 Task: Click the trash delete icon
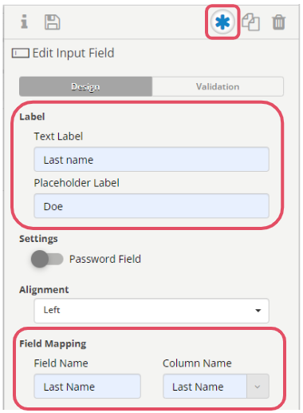tap(279, 22)
